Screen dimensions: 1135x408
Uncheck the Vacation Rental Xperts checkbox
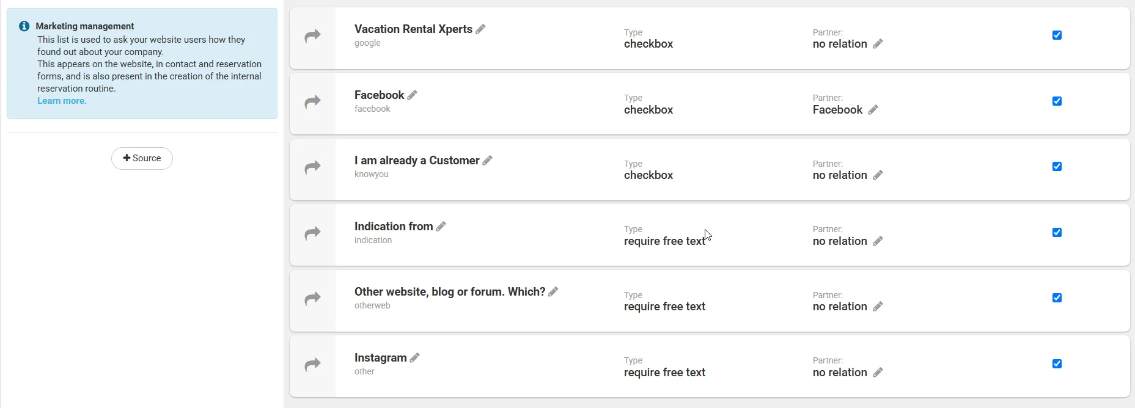tap(1057, 35)
